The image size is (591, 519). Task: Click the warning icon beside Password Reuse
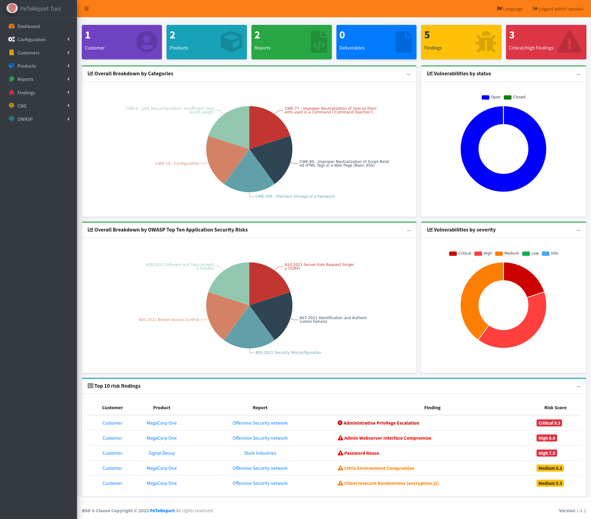(340, 453)
